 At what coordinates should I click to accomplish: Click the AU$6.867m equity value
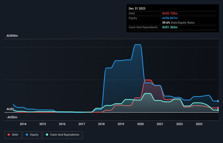(x=170, y=18)
